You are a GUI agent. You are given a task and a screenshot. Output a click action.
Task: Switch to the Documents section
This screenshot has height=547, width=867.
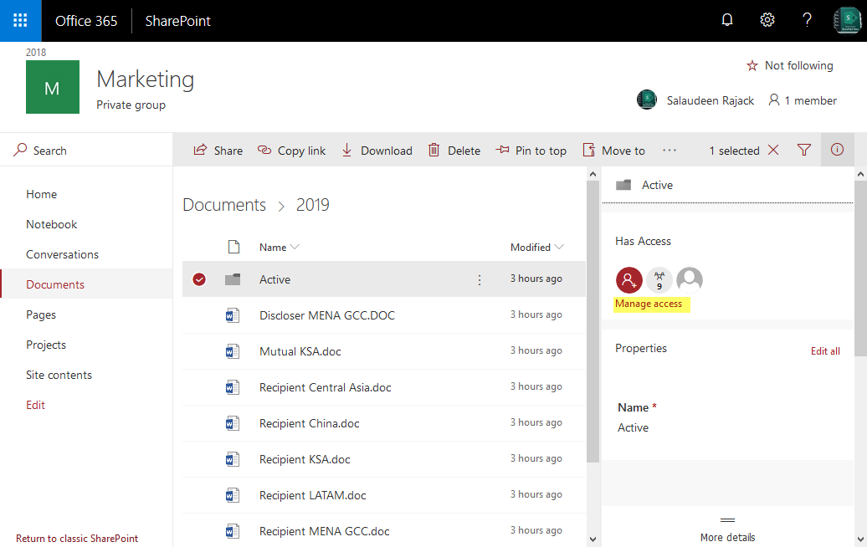[x=54, y=284]
